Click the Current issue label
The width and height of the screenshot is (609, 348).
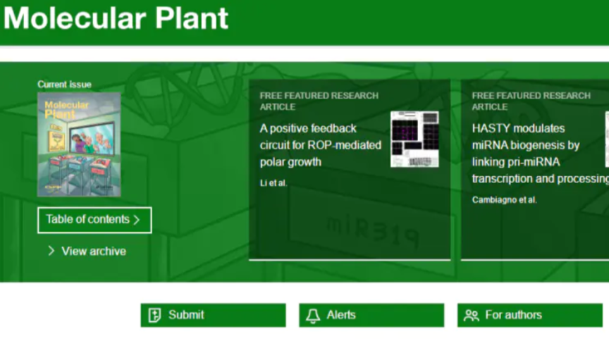tap(64, 85)
